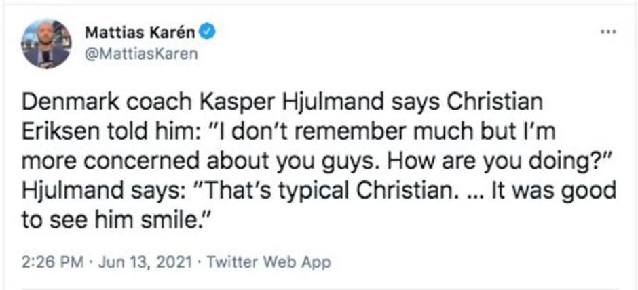Click "It was good" in the tweet
The width and height of the screenshot is (638, 290).
(x=555, y=190)
